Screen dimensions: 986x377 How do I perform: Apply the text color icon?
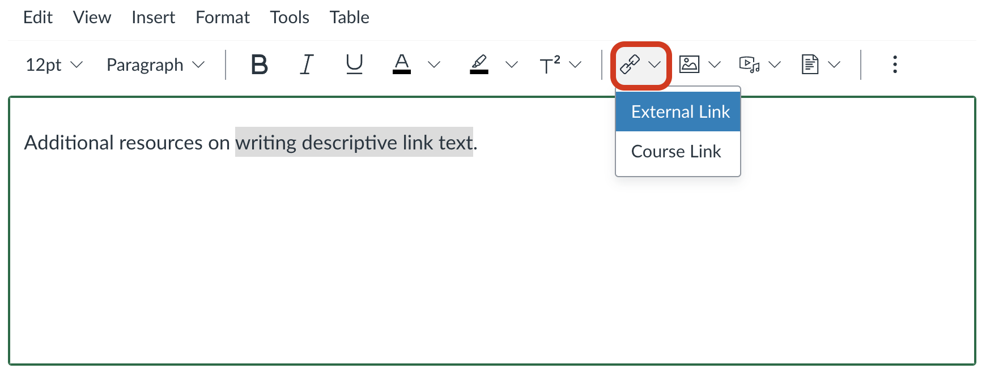click(x=402, y=65)
